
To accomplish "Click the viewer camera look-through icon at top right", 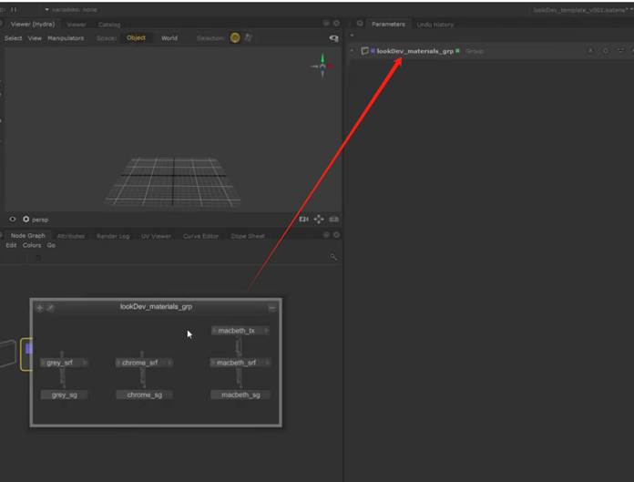I will [333, 38].
